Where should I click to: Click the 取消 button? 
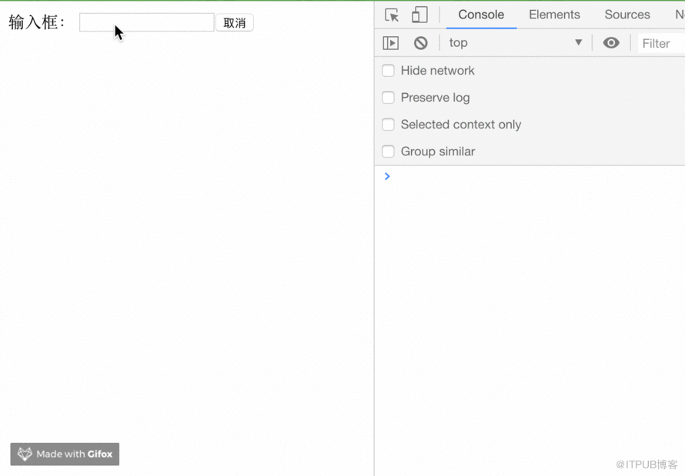235,23
